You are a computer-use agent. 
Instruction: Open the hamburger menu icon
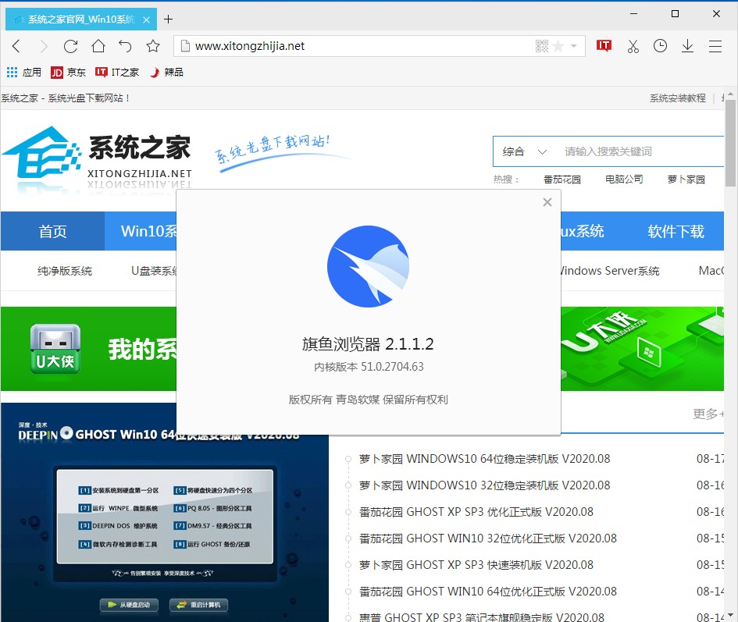(715, 46)
